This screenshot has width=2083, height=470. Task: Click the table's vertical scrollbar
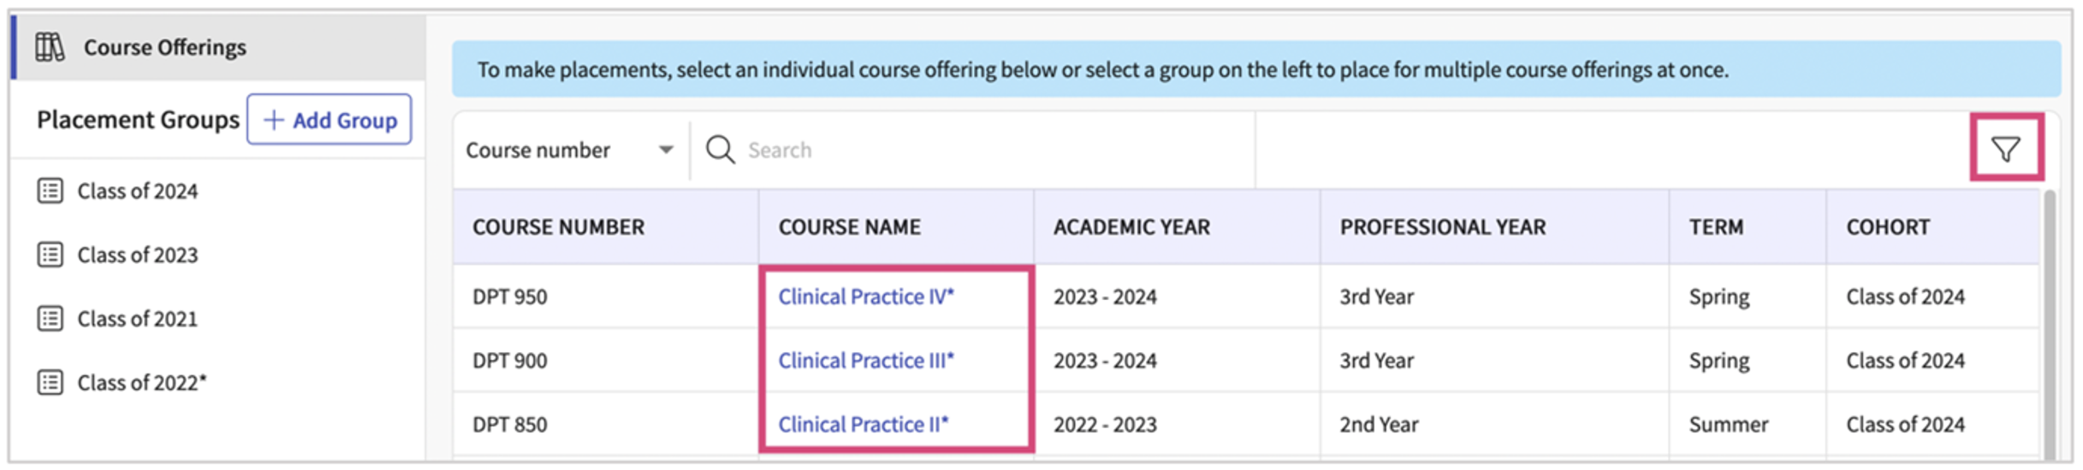point(2049,325)
